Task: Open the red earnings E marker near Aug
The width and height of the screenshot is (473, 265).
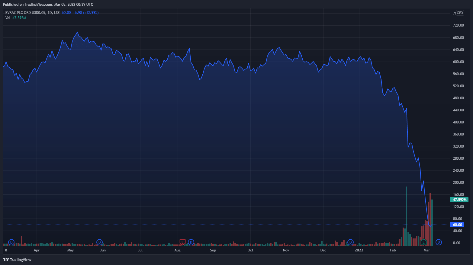Action: pos(182,242)
